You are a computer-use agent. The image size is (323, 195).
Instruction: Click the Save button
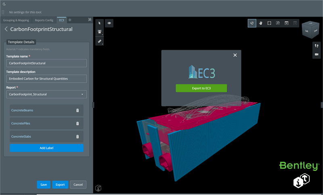pyautogui.click(x=44, y=185)
